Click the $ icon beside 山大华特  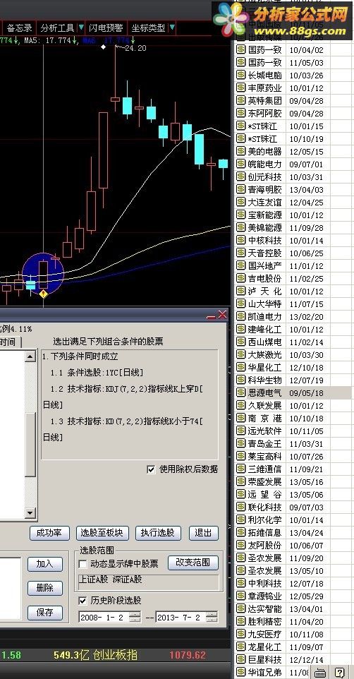click(x=240, y=304)
